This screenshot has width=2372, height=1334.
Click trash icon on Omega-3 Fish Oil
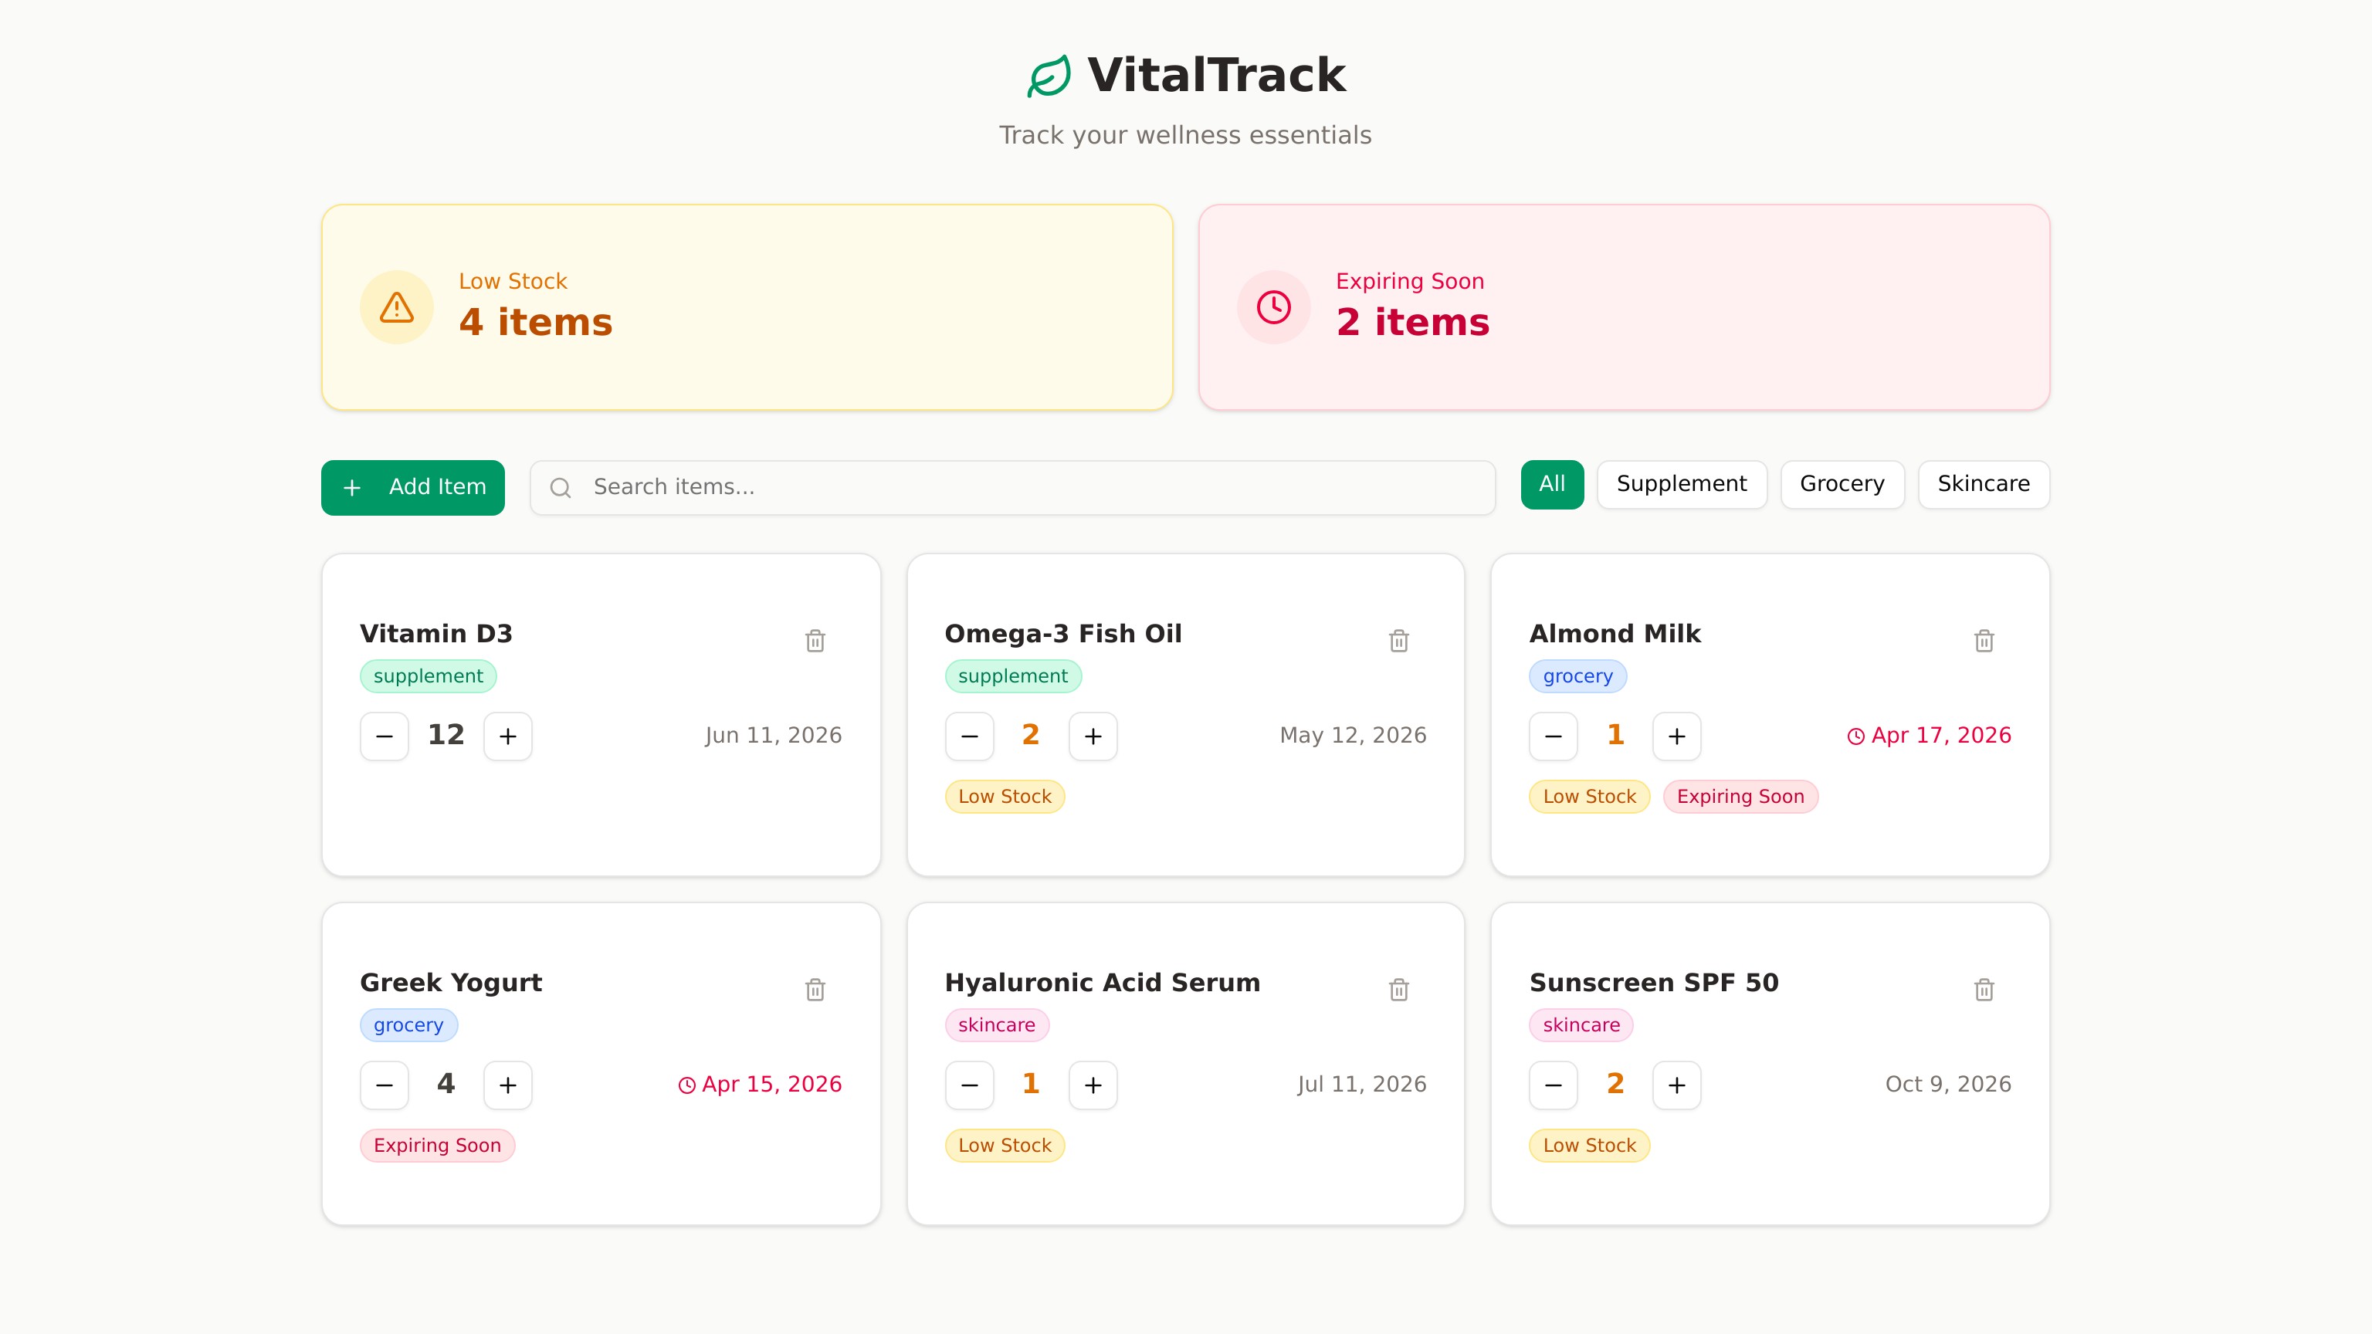1398,641
